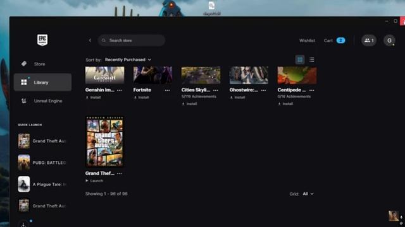Open the Cart
Screen dimensions: 405x227
click(328, 40)
